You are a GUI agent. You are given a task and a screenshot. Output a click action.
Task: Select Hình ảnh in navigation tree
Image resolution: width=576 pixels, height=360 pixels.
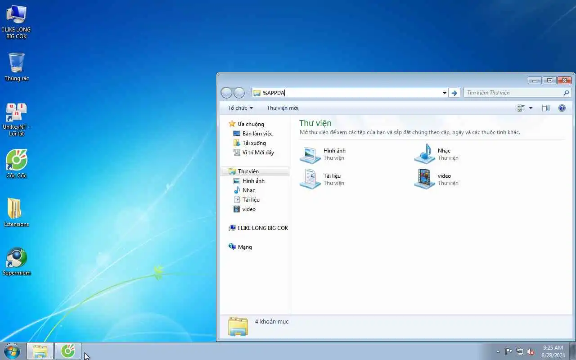(x=249, y=181)
